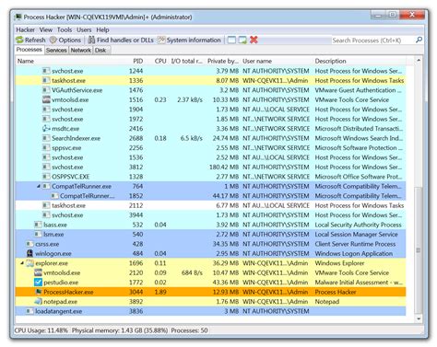Click the loadatangent.exe process icon
437x347 pixels.
click(30, 311)
